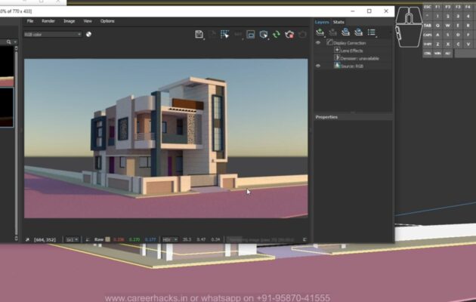Click the Region render icon

coord(250,34)
